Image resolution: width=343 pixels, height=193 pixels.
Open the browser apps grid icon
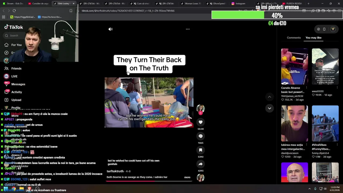(3, 17)
